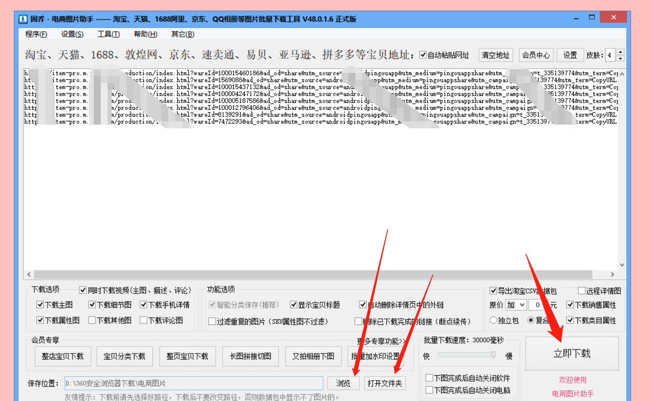Enable 过滤重复的图片 checkbox
The height and width of the screenshot is (401, 650).
(x=212, y=321)
